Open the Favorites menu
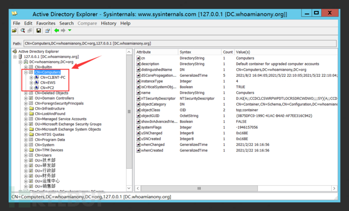Viewport: 349px width, 211px height. point(46,23)
